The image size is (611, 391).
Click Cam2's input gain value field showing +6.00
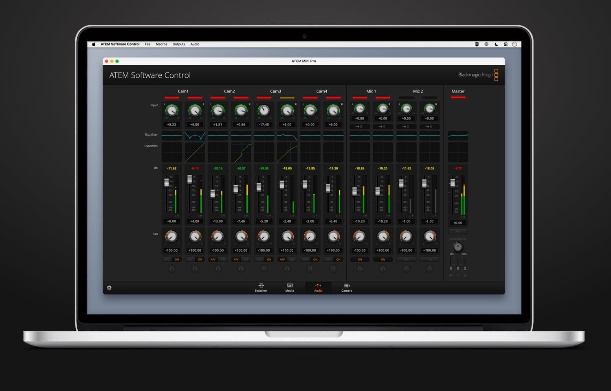click(x=195, y=124)
